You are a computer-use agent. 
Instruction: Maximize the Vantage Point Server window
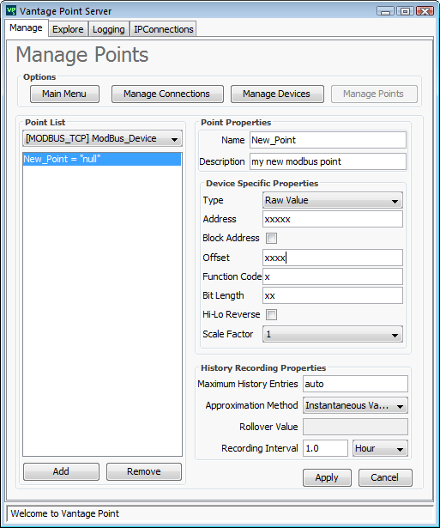coord(405,11)
